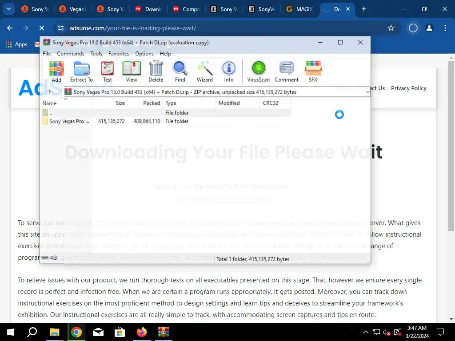Open Firefox from the taskbar
455x341 pixels.
click(142, 332)
